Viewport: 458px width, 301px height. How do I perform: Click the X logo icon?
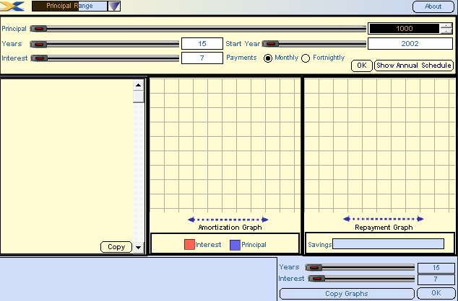12,6
